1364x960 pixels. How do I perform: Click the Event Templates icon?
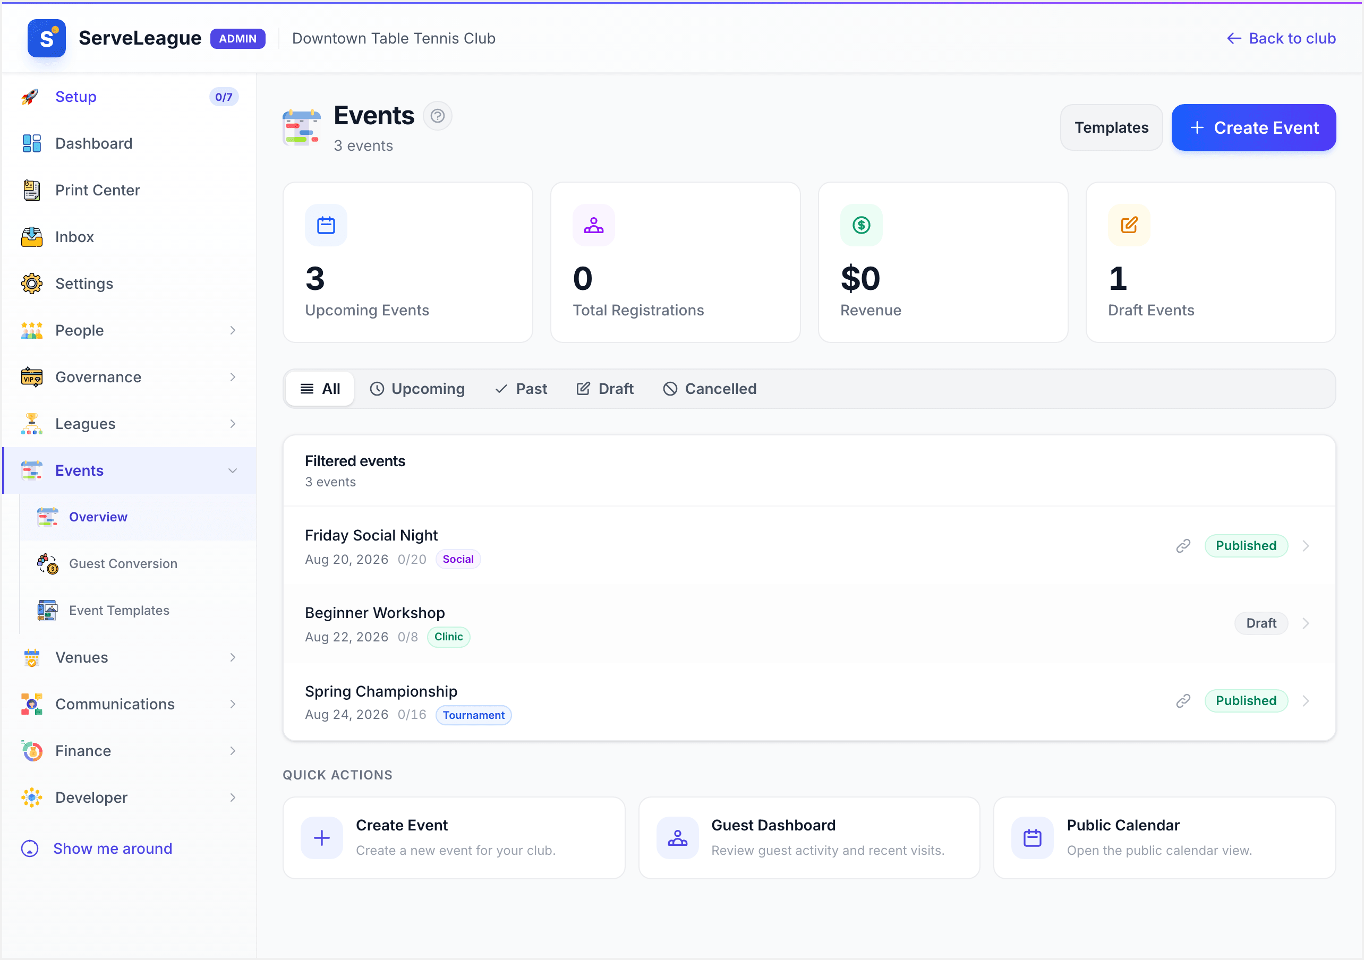point(47,611)
